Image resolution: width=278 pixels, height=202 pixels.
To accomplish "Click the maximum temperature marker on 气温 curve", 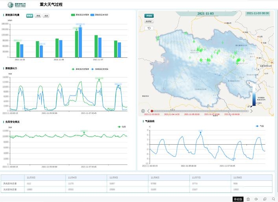I will click(200, 132).
